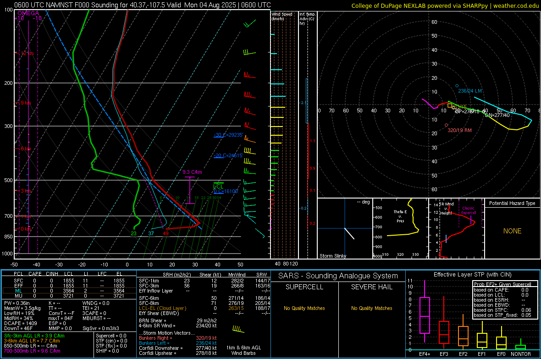Image resolution: width=541 pixels, height=359 pixels.
Task: Click the yellow NONE hazard type text
Action: coord(512,231)
